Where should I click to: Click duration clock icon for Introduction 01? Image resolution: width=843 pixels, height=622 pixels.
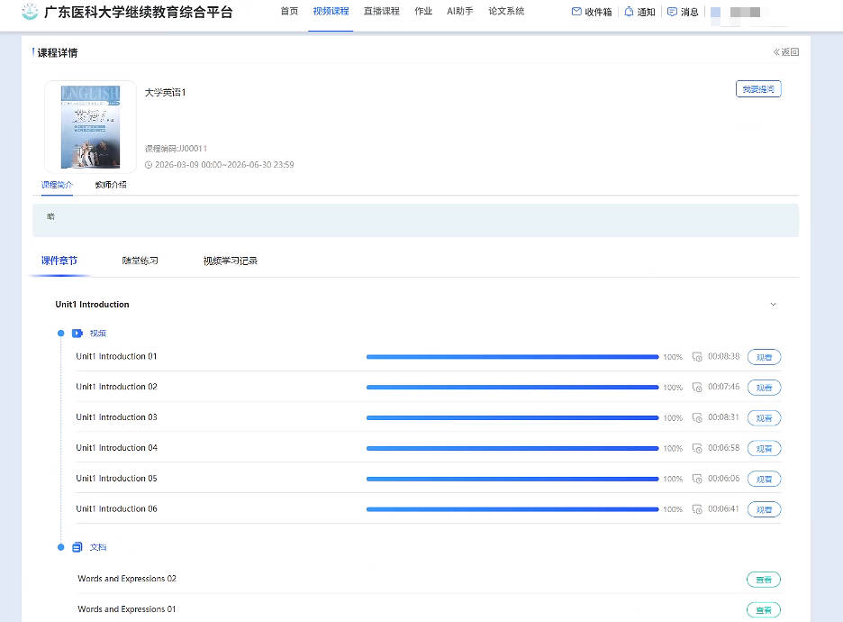coord(697,357)
